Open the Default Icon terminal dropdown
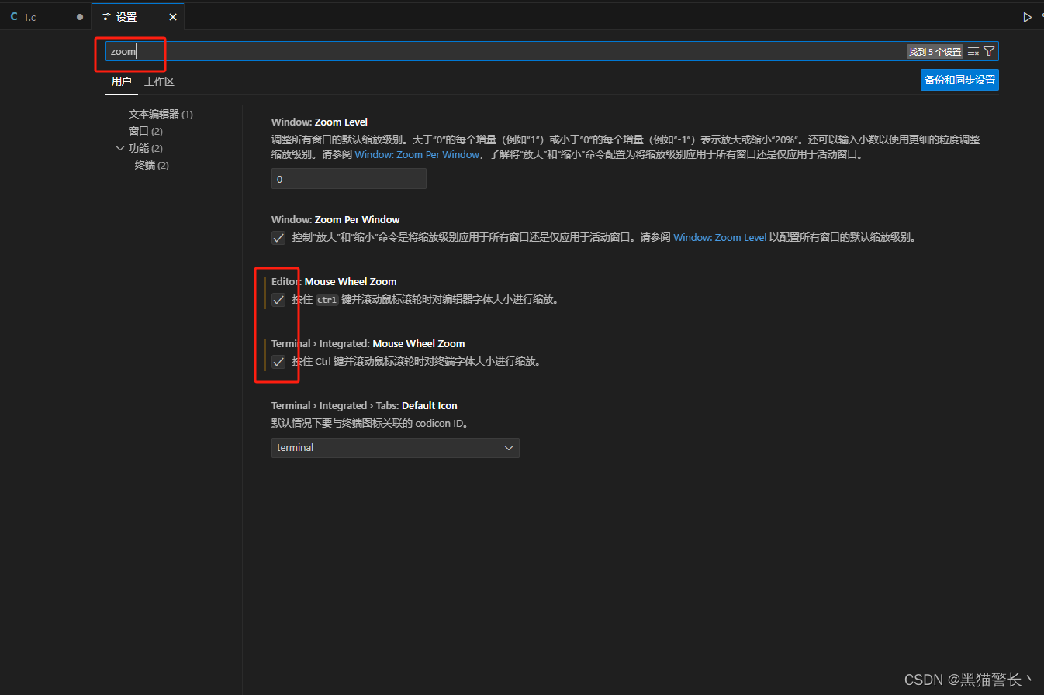The width and height of the screenshot is (1044, 695). pos(395,448)
